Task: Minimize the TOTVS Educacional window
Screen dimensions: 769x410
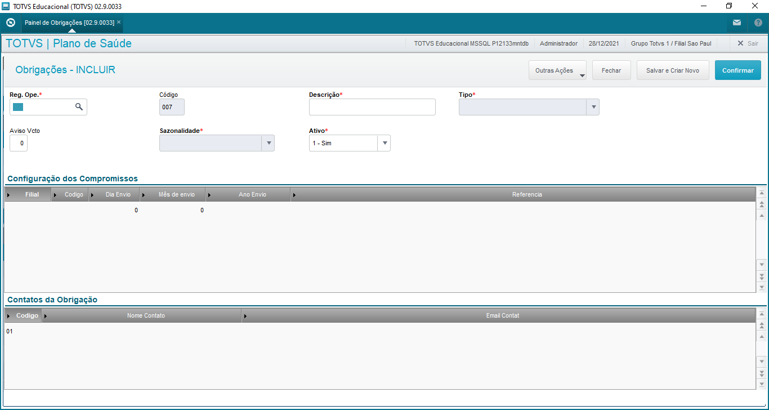Action: click(704, 6)
